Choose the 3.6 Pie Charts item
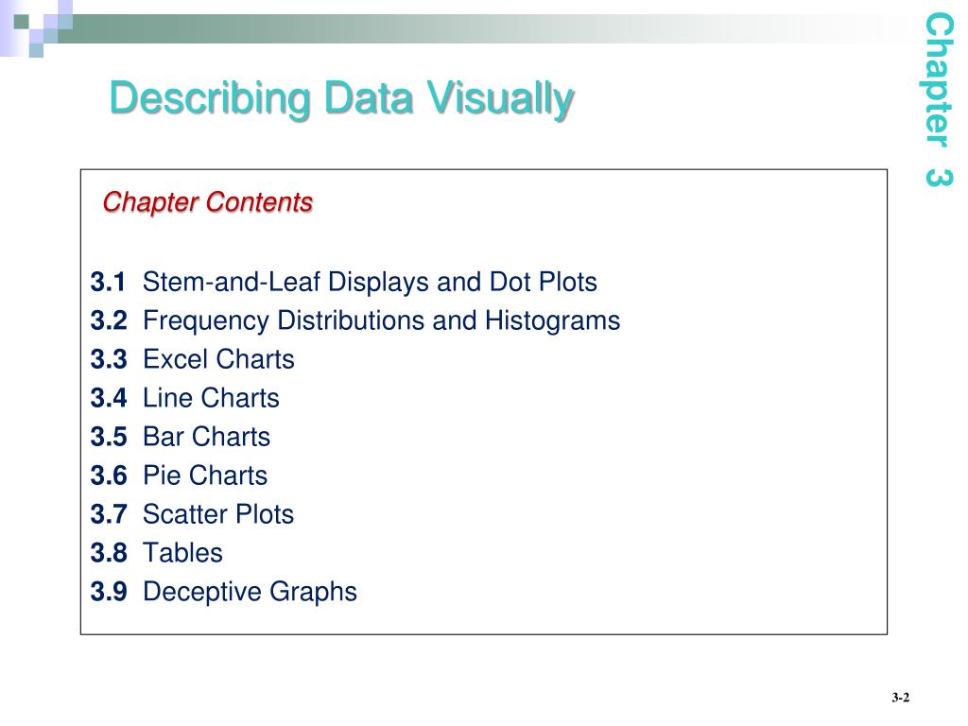The height and width of the screenshot is (726, 968). tap(179, 476)
